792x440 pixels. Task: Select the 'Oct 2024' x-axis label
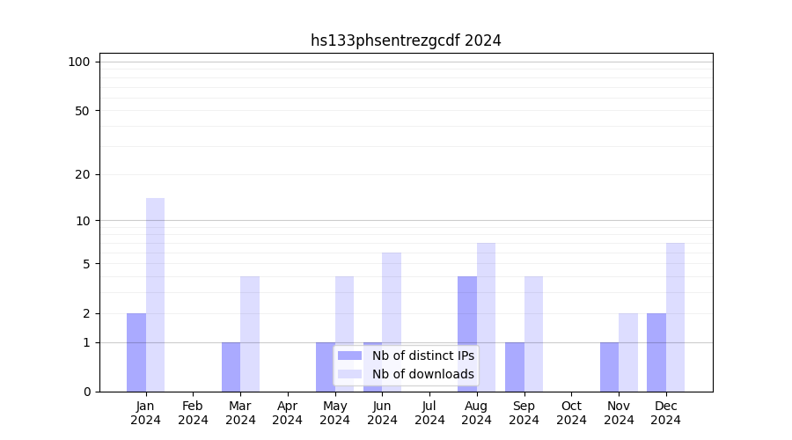pos(571,413)
